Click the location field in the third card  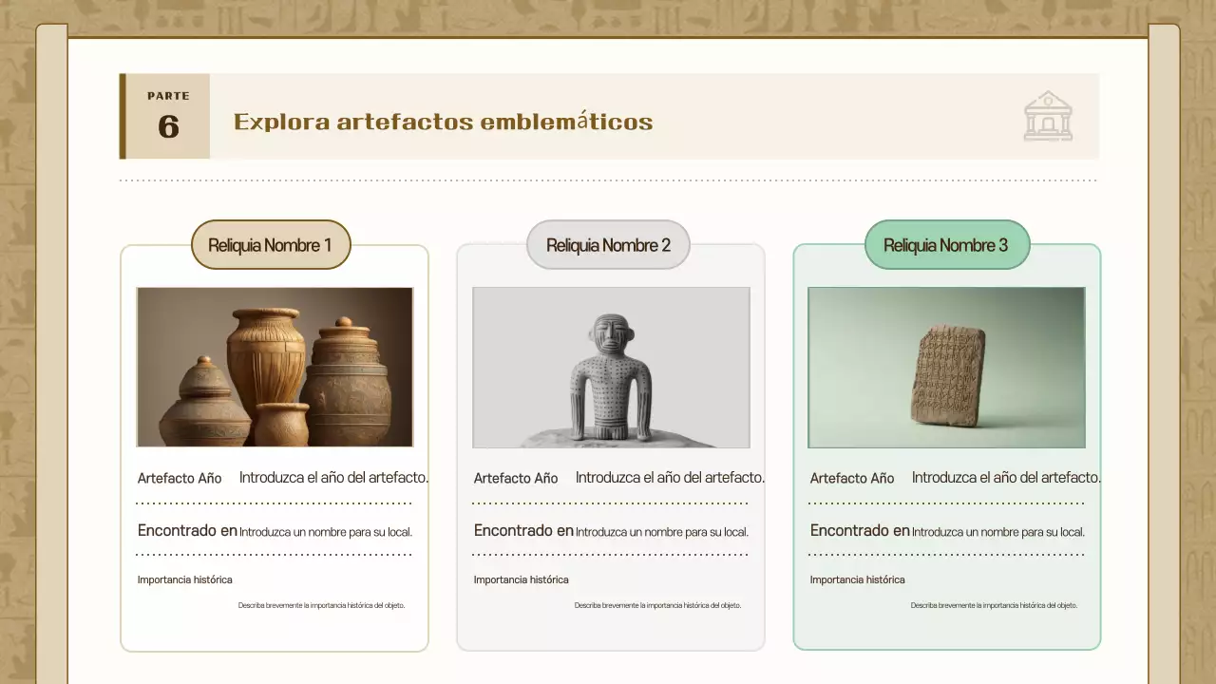point(998,531)
